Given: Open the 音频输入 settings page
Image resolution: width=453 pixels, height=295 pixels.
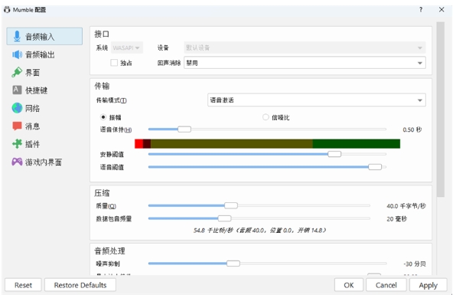Looking at the screenshot, I should tap(44, 37).
